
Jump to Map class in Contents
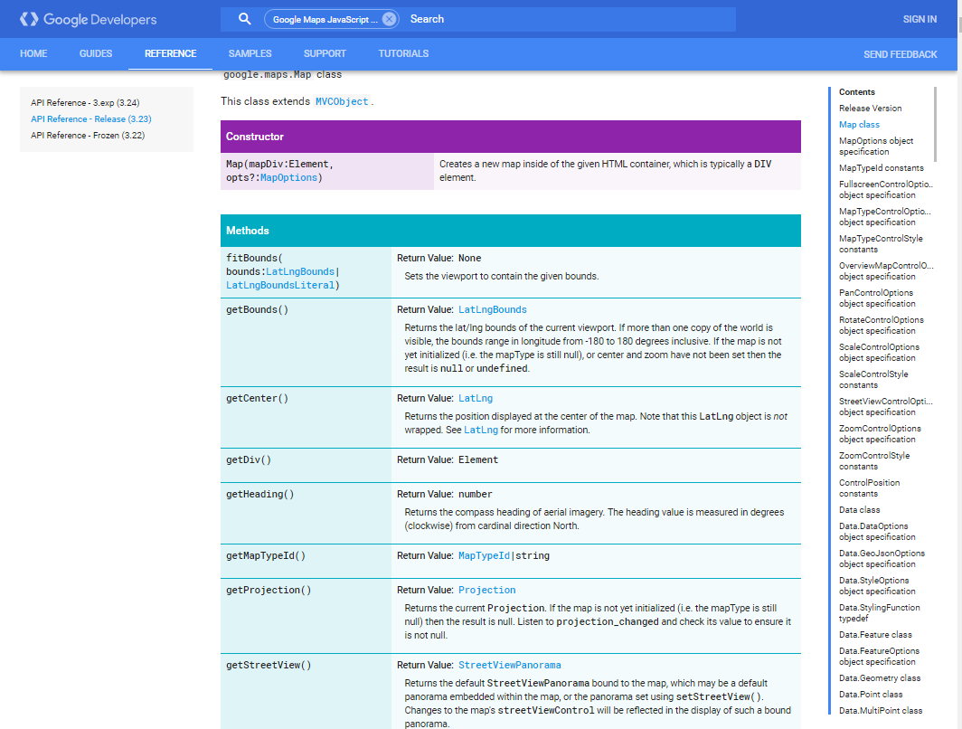click(x=859, y=125)
